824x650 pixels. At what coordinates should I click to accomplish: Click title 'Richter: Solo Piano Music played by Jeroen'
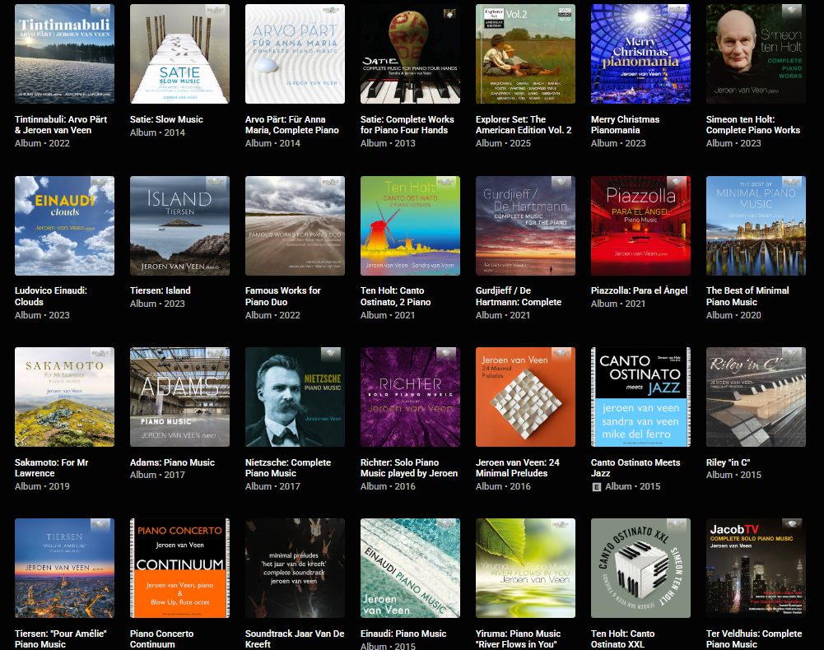[x=409, y=467]
